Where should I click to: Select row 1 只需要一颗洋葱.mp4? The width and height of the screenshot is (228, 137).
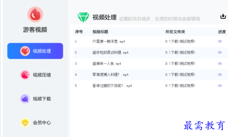pos(150,41)
